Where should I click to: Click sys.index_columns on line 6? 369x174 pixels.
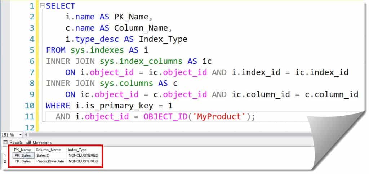141,61
